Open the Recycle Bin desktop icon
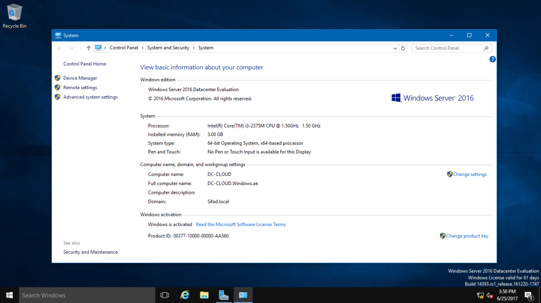The width and height of the screenshot is (541, 303). pyautogui.click(x=14, y=16)
